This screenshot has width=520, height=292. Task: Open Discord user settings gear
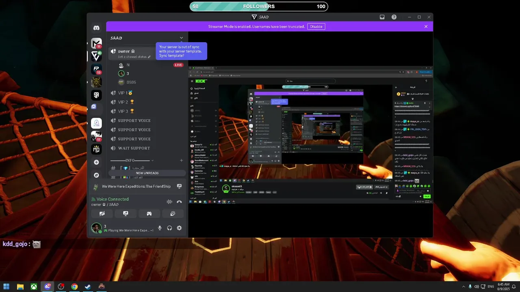[179, 228]
